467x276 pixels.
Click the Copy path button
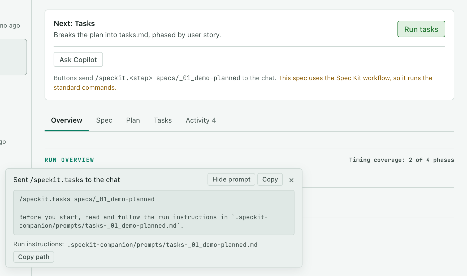coord(34,257)
